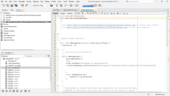Open the Debug Project dropdown arrow
This screenshot has width=170, height=96.
click(74, 5)
